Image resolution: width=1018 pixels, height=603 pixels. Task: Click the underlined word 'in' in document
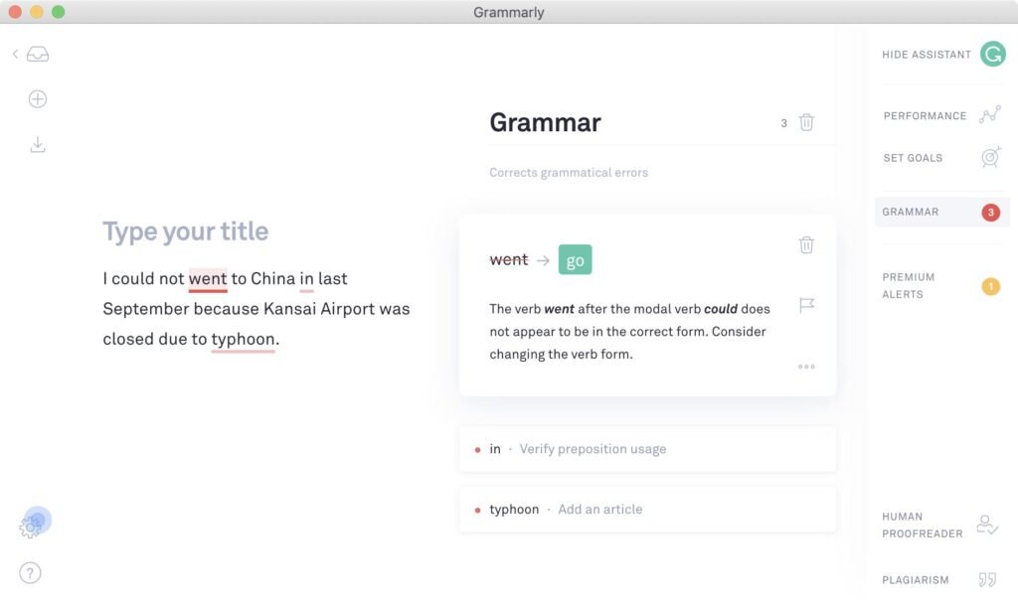point(306,279)
